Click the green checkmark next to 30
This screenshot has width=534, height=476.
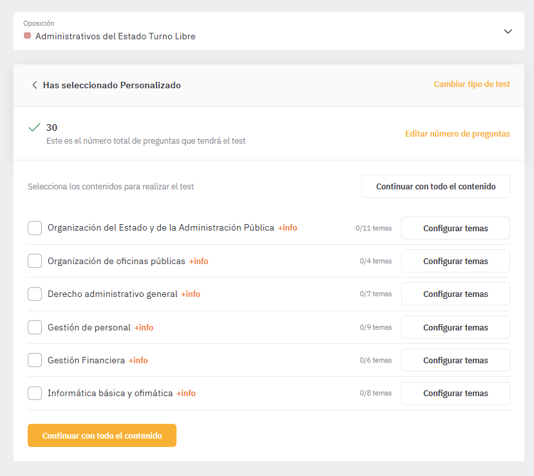coord(34,128)
